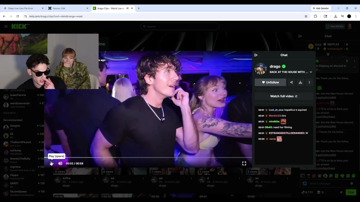Click ezcq's emote in clip chat
This screenshot has height=202, width=360.
(x=279, y=139)
